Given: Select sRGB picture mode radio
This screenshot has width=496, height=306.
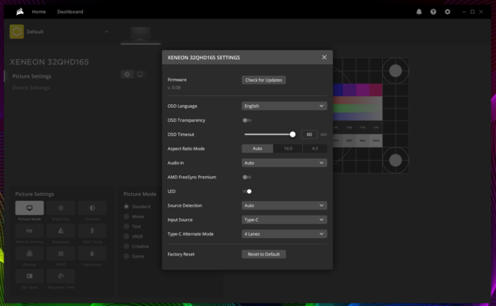Looking at the screenshot, I should coord(126,237).
